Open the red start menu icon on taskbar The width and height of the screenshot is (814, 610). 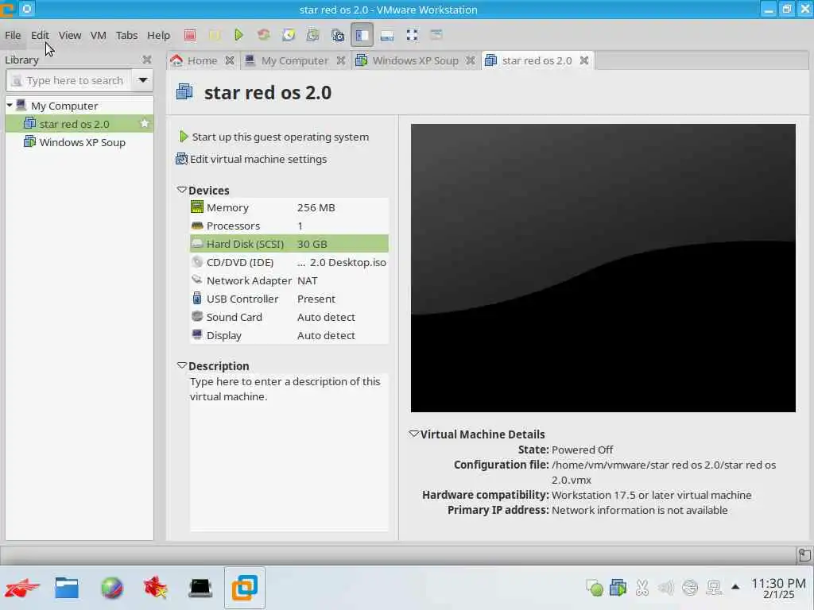[21, 588]
